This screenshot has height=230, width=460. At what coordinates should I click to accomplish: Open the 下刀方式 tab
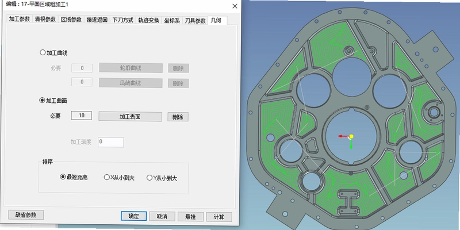pyautogui.click(x=123, y=20)
